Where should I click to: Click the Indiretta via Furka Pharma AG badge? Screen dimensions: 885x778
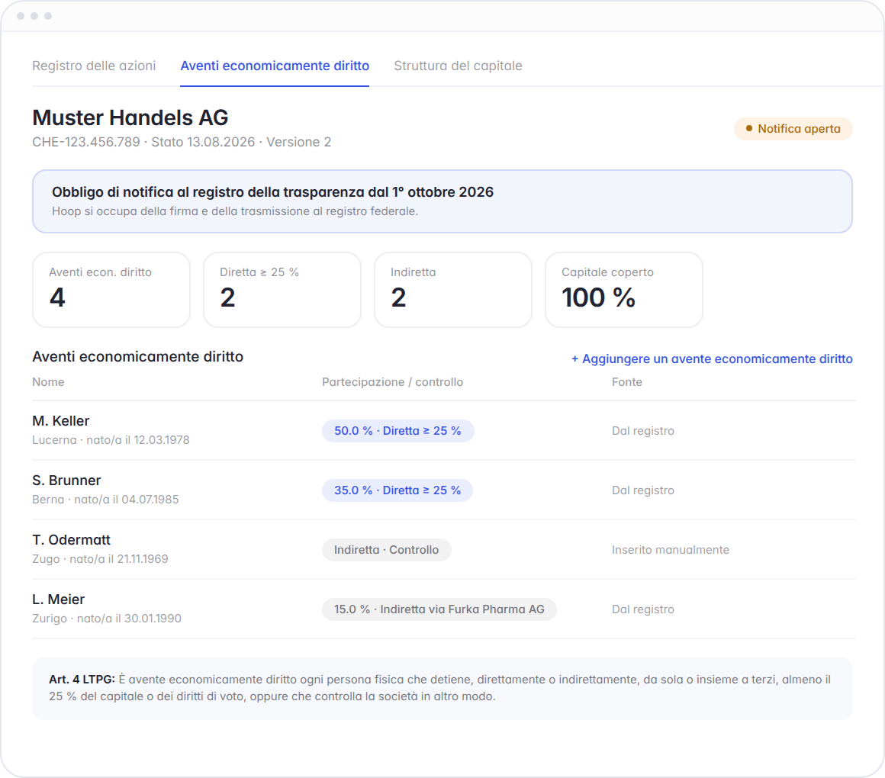pos(439,609)
